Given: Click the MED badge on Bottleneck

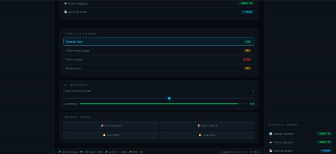Looking at the screenshot, I should pyautogui.click(x=248, y=68).
